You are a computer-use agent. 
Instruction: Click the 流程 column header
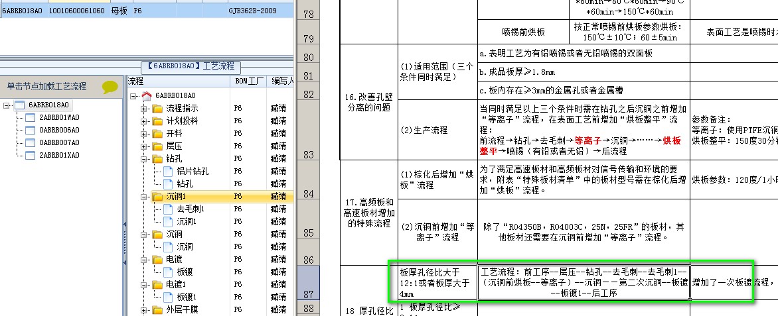179,81
